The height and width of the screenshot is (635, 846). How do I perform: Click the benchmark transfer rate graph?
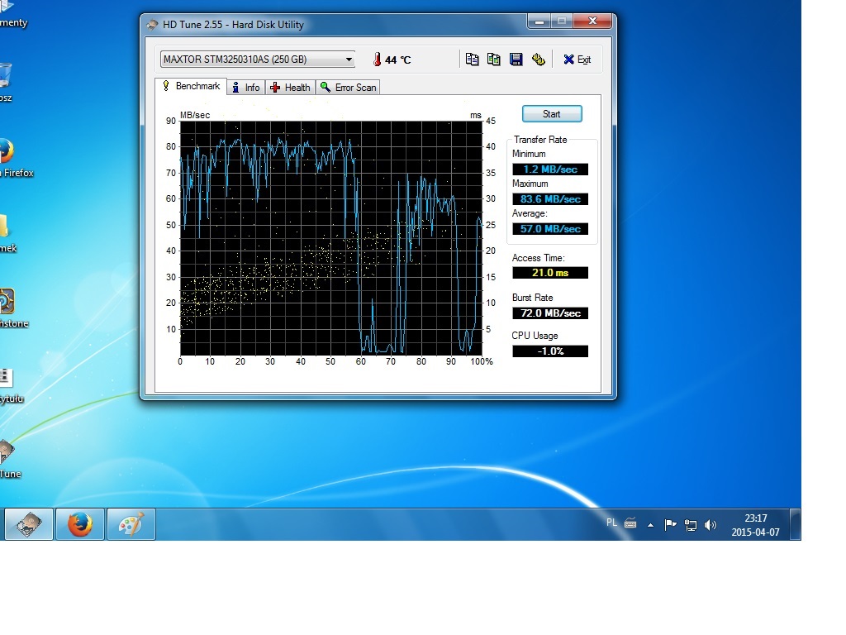point(330,238)
